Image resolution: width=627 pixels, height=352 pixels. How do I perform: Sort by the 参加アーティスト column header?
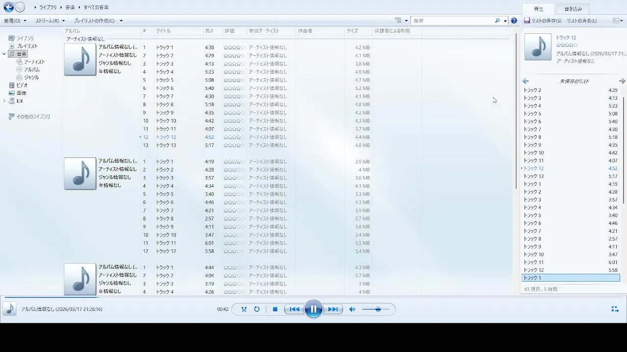click(271, 31)
